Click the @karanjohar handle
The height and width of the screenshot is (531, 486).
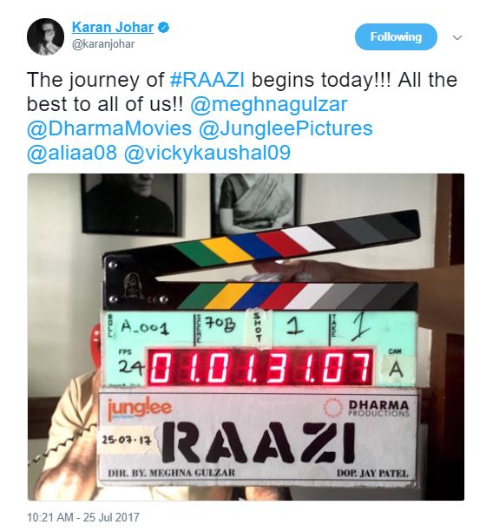pos(103,44)
